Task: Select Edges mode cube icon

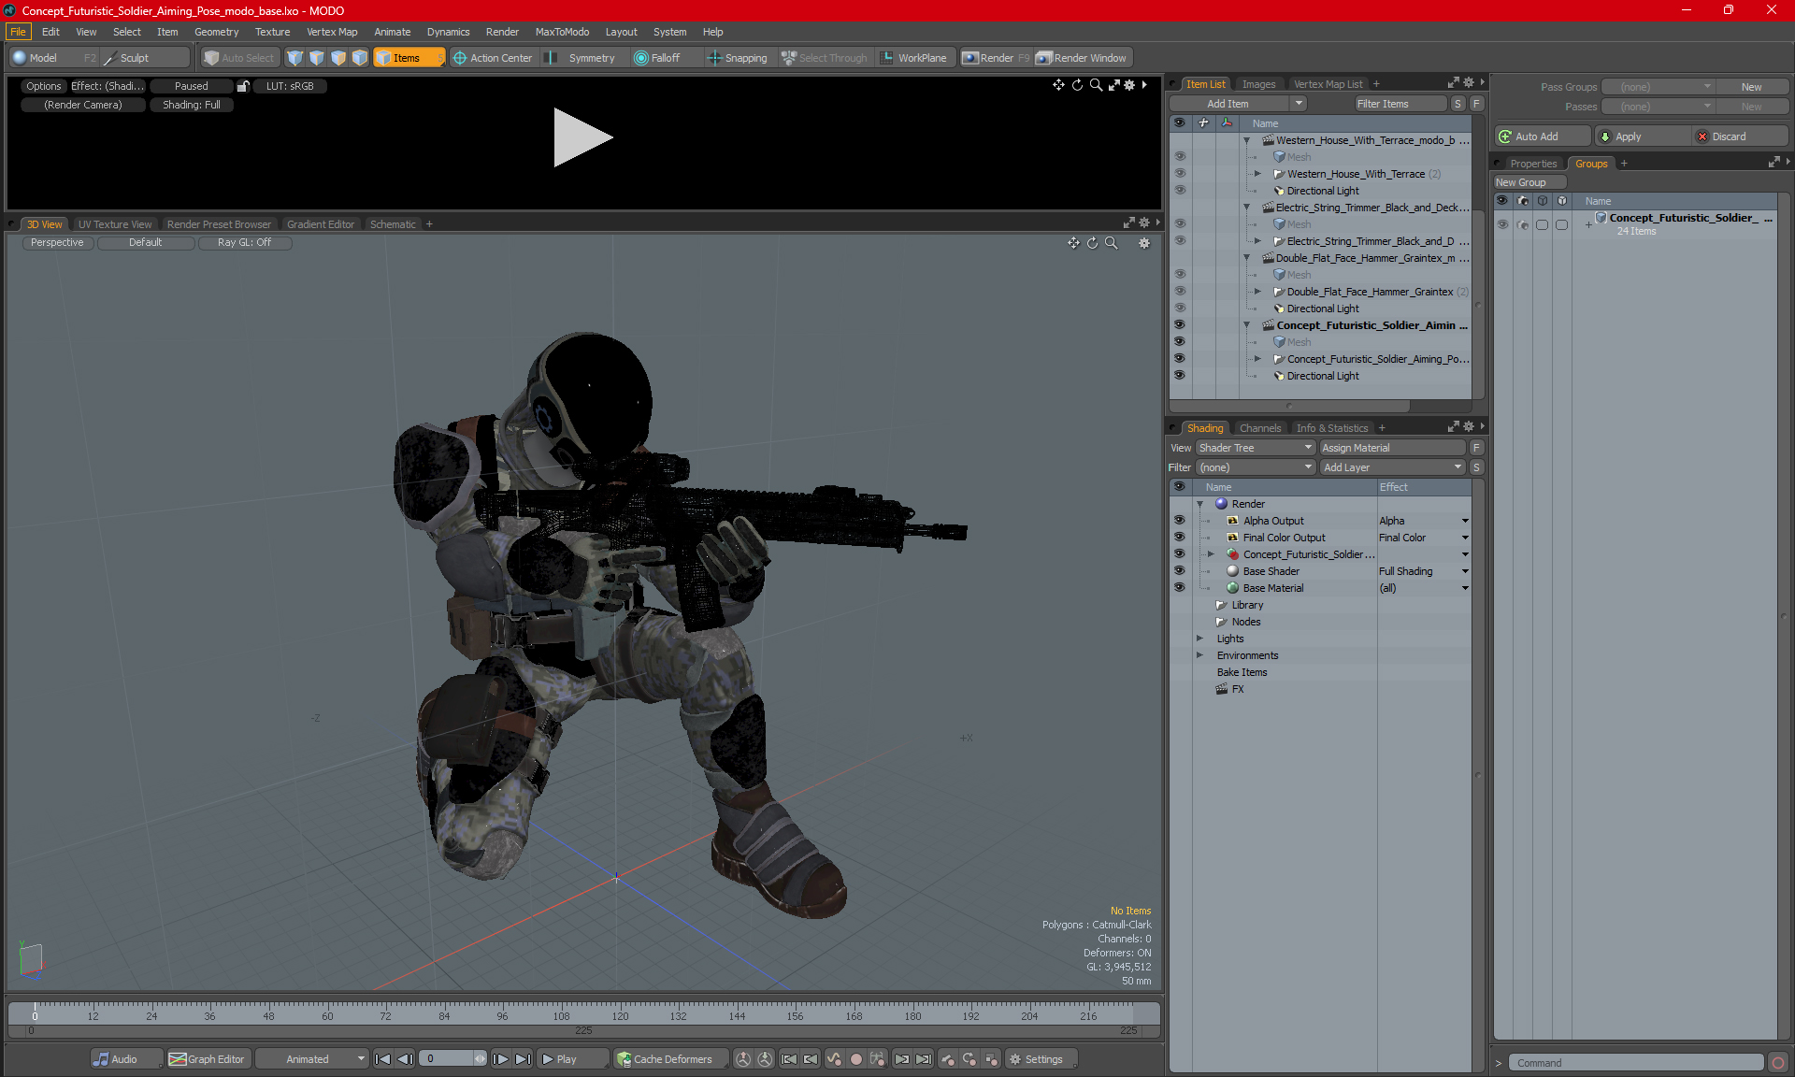Action: tap(317, 58)
